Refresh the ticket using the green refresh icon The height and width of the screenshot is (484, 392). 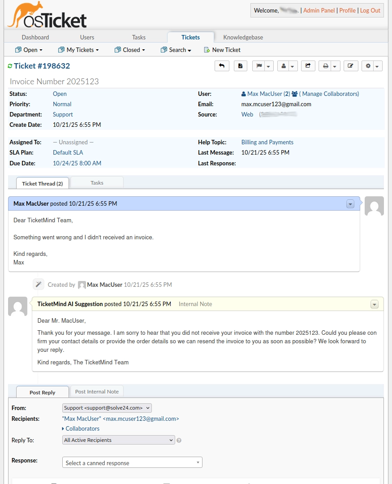coord(10,65)
